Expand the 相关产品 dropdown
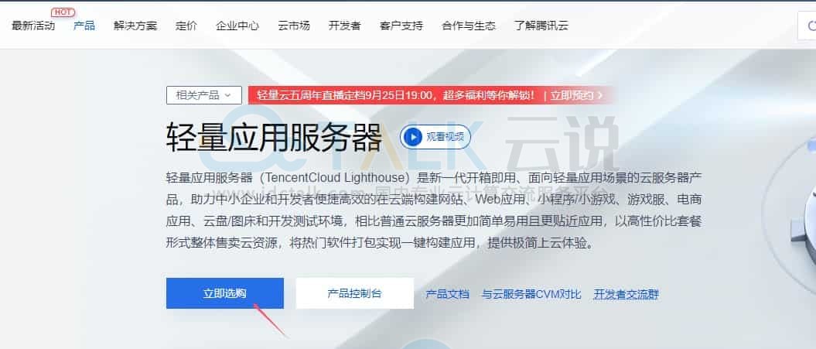Viewport: 816px width, 349px height. tap(204, 95)
